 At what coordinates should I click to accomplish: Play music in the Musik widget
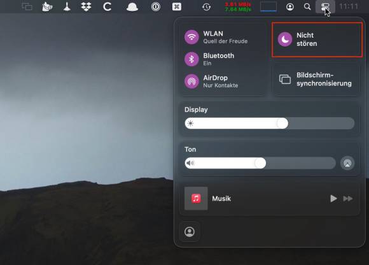[x=333, y=199]
